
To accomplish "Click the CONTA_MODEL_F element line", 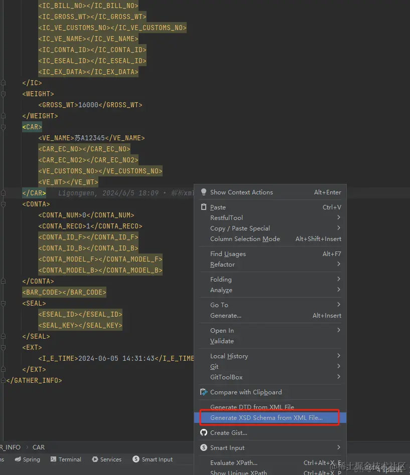I will coord(100,259).
